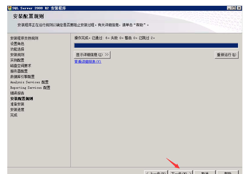This screenshot has height=174, width=247.
Task: Select the 错误报告 step
Action: click(17, 93)
